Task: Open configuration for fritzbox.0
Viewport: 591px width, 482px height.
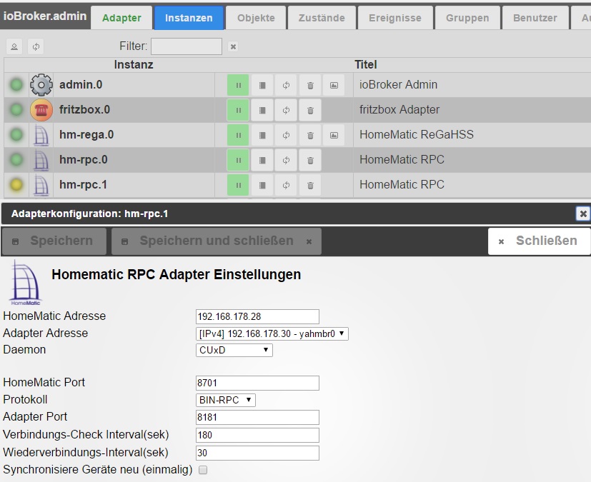Action: point(262,110)
